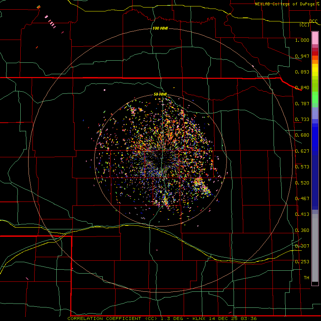Pick the lavender swatch in the color bar

coord(315,113)
